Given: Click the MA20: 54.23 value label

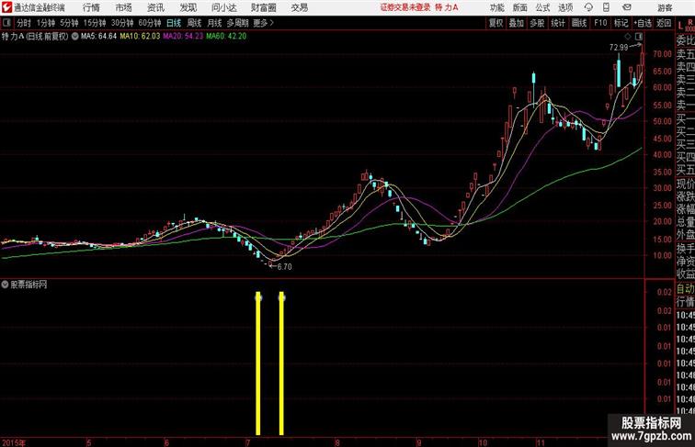Looking at the screenshot, I should 183,37.
